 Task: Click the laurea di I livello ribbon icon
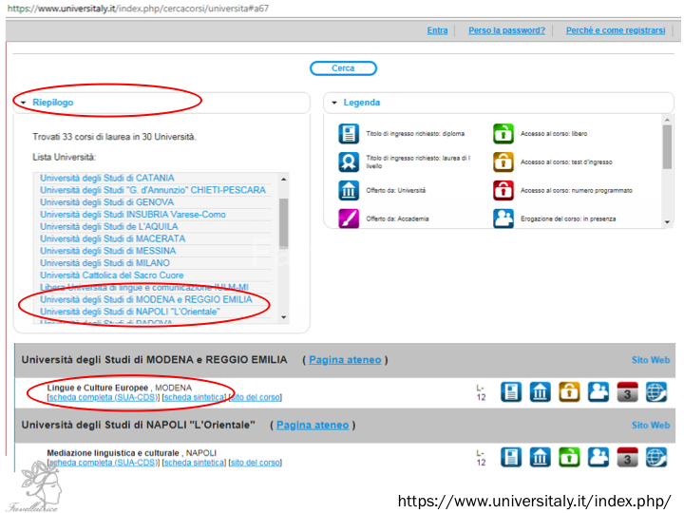349,161
